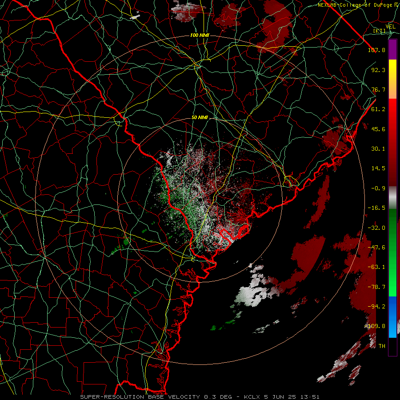Image resolution: width=400 pixels, height=400 pixels.
Task: Click the 76.7 value on velocity scale
Action: point(378,89)
